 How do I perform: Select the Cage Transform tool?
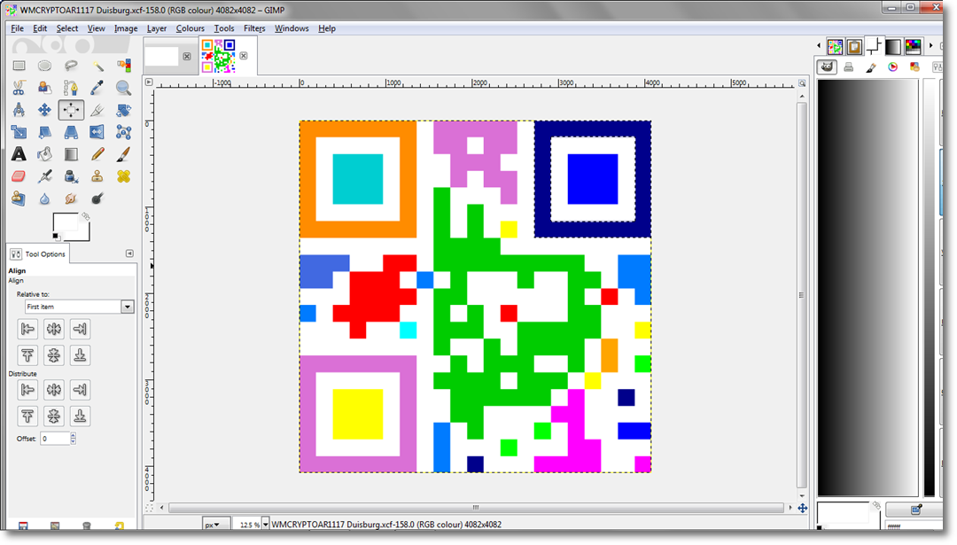click(x=123, y=132)
